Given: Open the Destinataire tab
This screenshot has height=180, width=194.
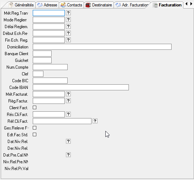Looking at the screenshot, I should (99, 5).
